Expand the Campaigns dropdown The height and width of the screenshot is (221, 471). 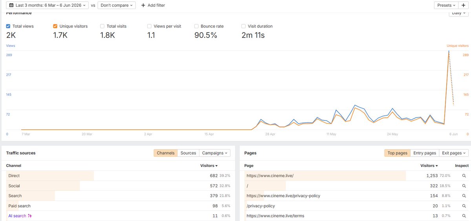click(x=215, y=153)
